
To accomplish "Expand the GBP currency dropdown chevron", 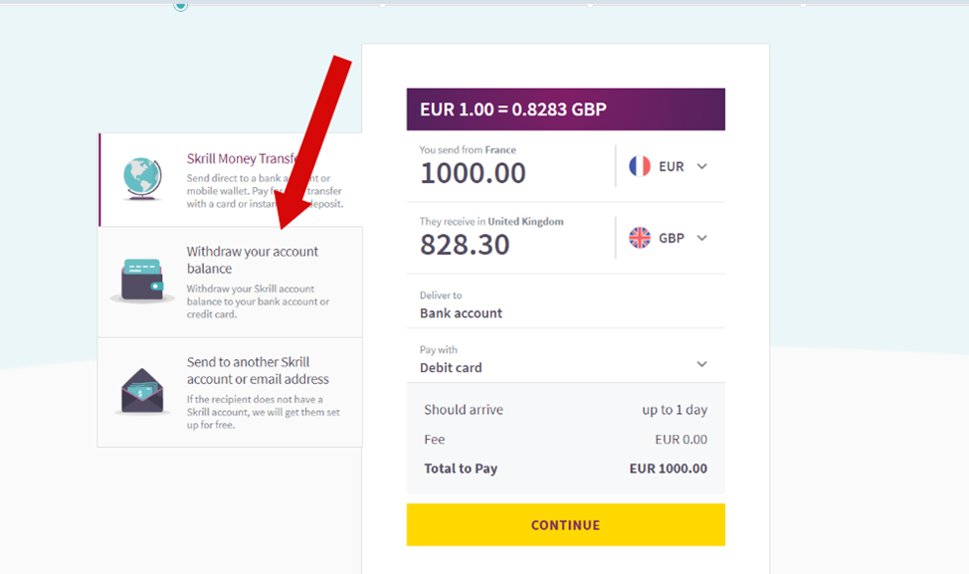I will tap(702, 238).
